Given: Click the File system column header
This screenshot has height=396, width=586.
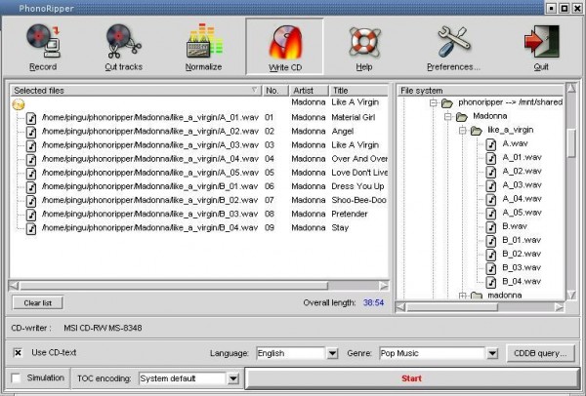Looking at the screenshot, I should 481,91.
